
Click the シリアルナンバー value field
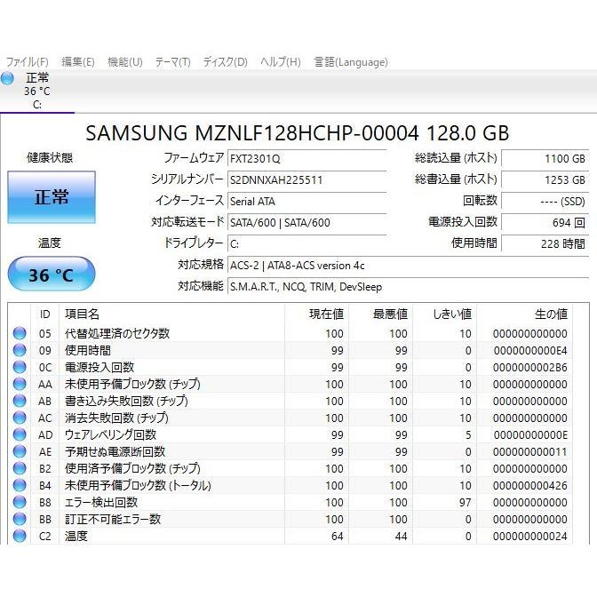pos(306,179)
